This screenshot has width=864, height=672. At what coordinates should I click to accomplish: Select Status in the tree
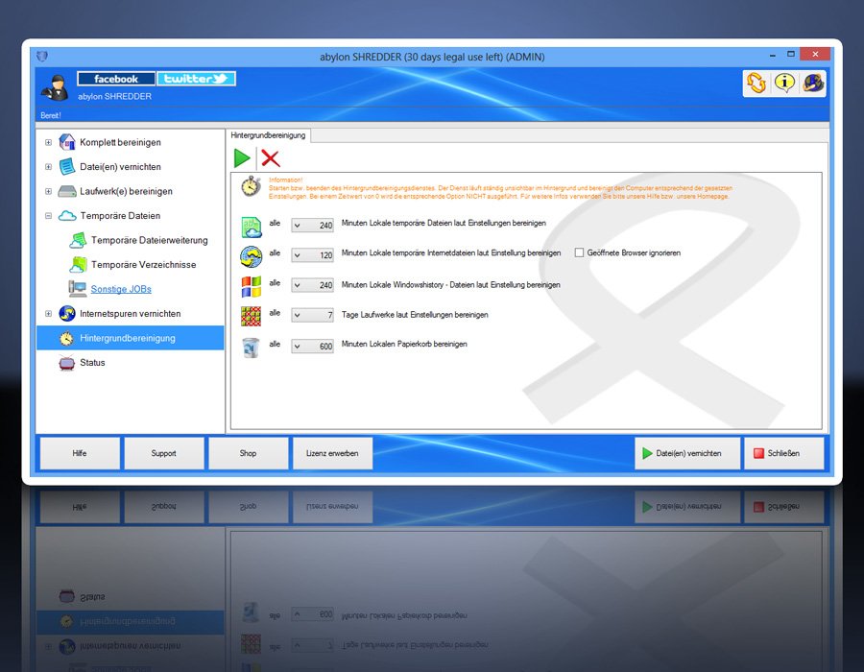[x=92, y=363]
